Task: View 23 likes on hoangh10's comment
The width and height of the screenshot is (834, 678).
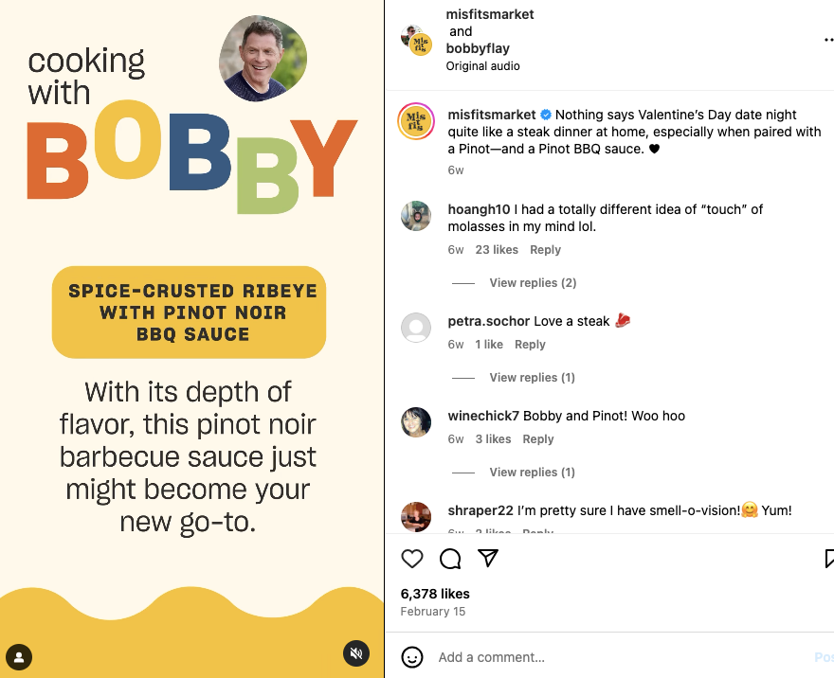Action: tap(497, 250)
